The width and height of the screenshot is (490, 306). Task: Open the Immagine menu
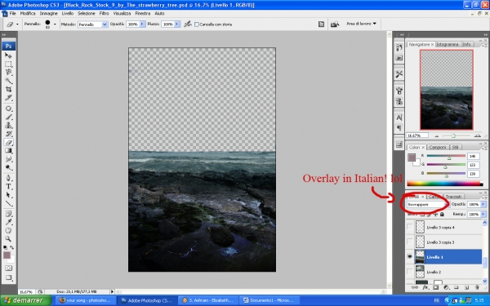click(x=48, y=13)
